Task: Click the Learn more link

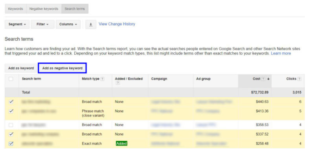Action: click(281, 54)
